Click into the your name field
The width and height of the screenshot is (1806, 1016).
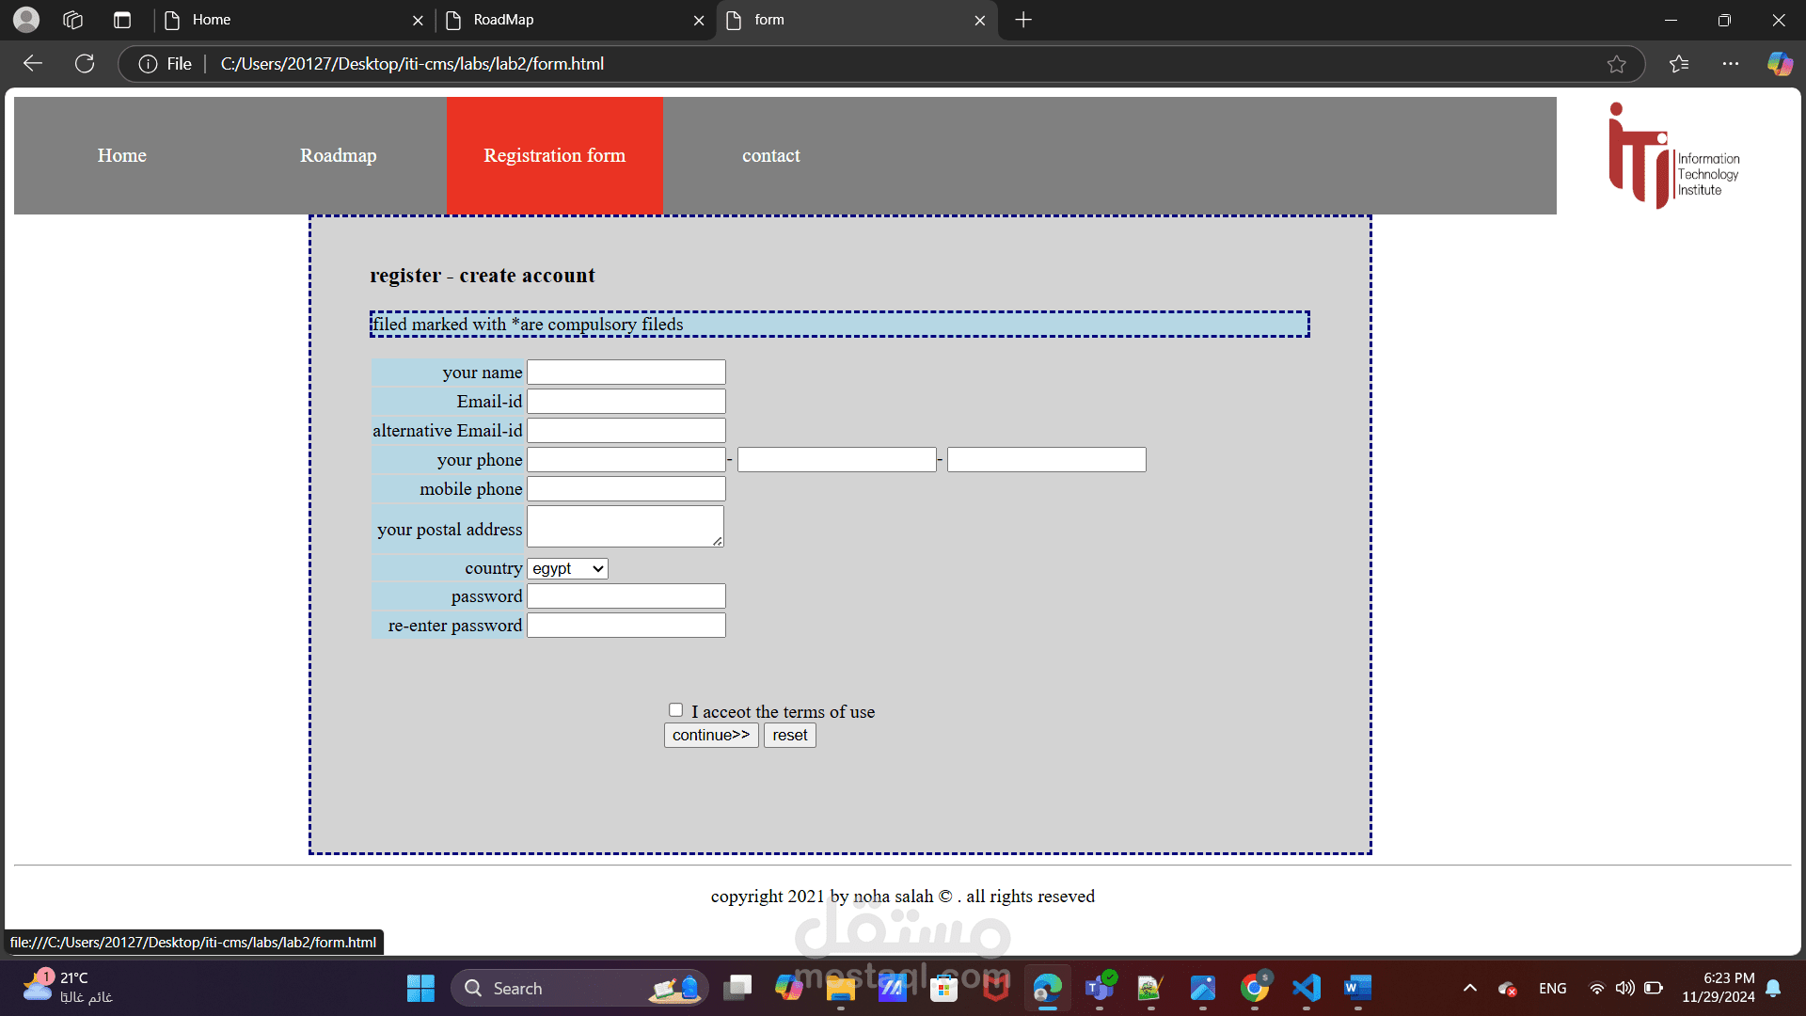(x=626, y=373)
